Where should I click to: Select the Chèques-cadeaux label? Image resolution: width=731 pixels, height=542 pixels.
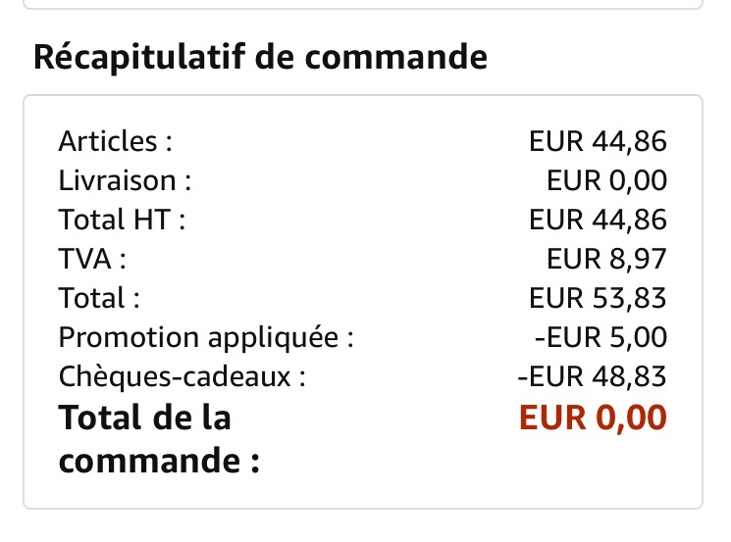182,376
